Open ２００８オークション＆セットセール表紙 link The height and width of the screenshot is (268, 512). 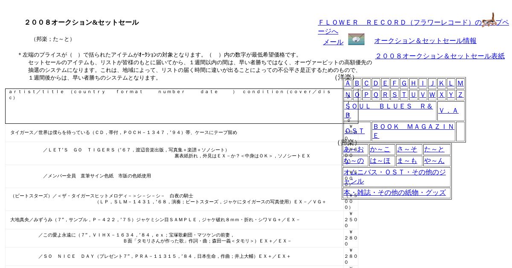440,56
